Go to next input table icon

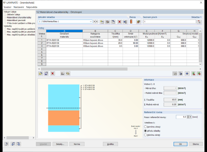pos(19,144)
